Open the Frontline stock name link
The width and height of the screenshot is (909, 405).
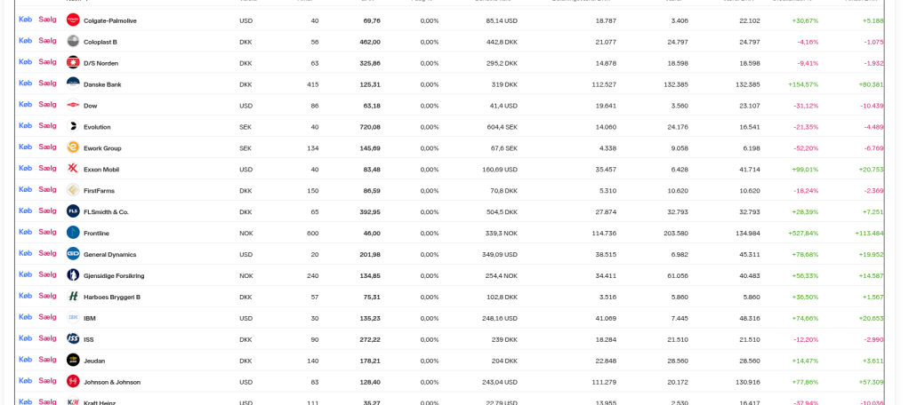96,234
